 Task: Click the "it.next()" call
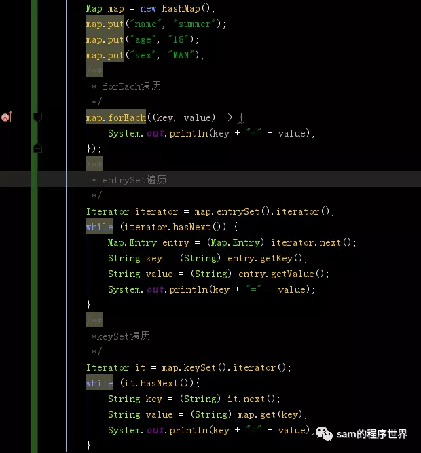point(251,399)
